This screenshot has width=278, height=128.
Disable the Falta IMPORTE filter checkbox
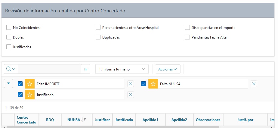(x=20, y=84)
